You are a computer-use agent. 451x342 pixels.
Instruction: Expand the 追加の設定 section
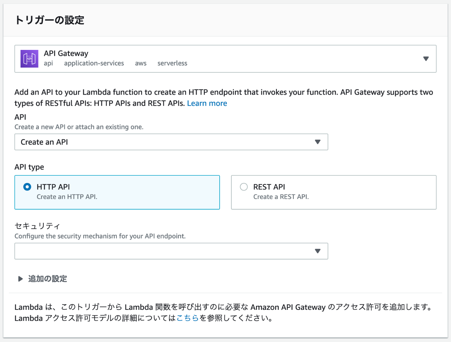pos(42,279)
